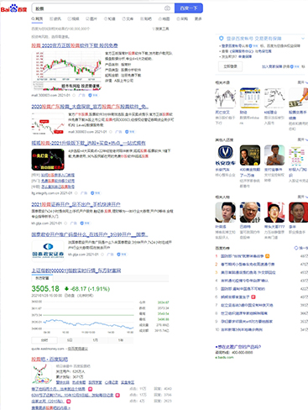Viewport: 308px width, 410px height.
Task: Expand the 相关人物 section with 展开
Action: [x=303, y=197]
